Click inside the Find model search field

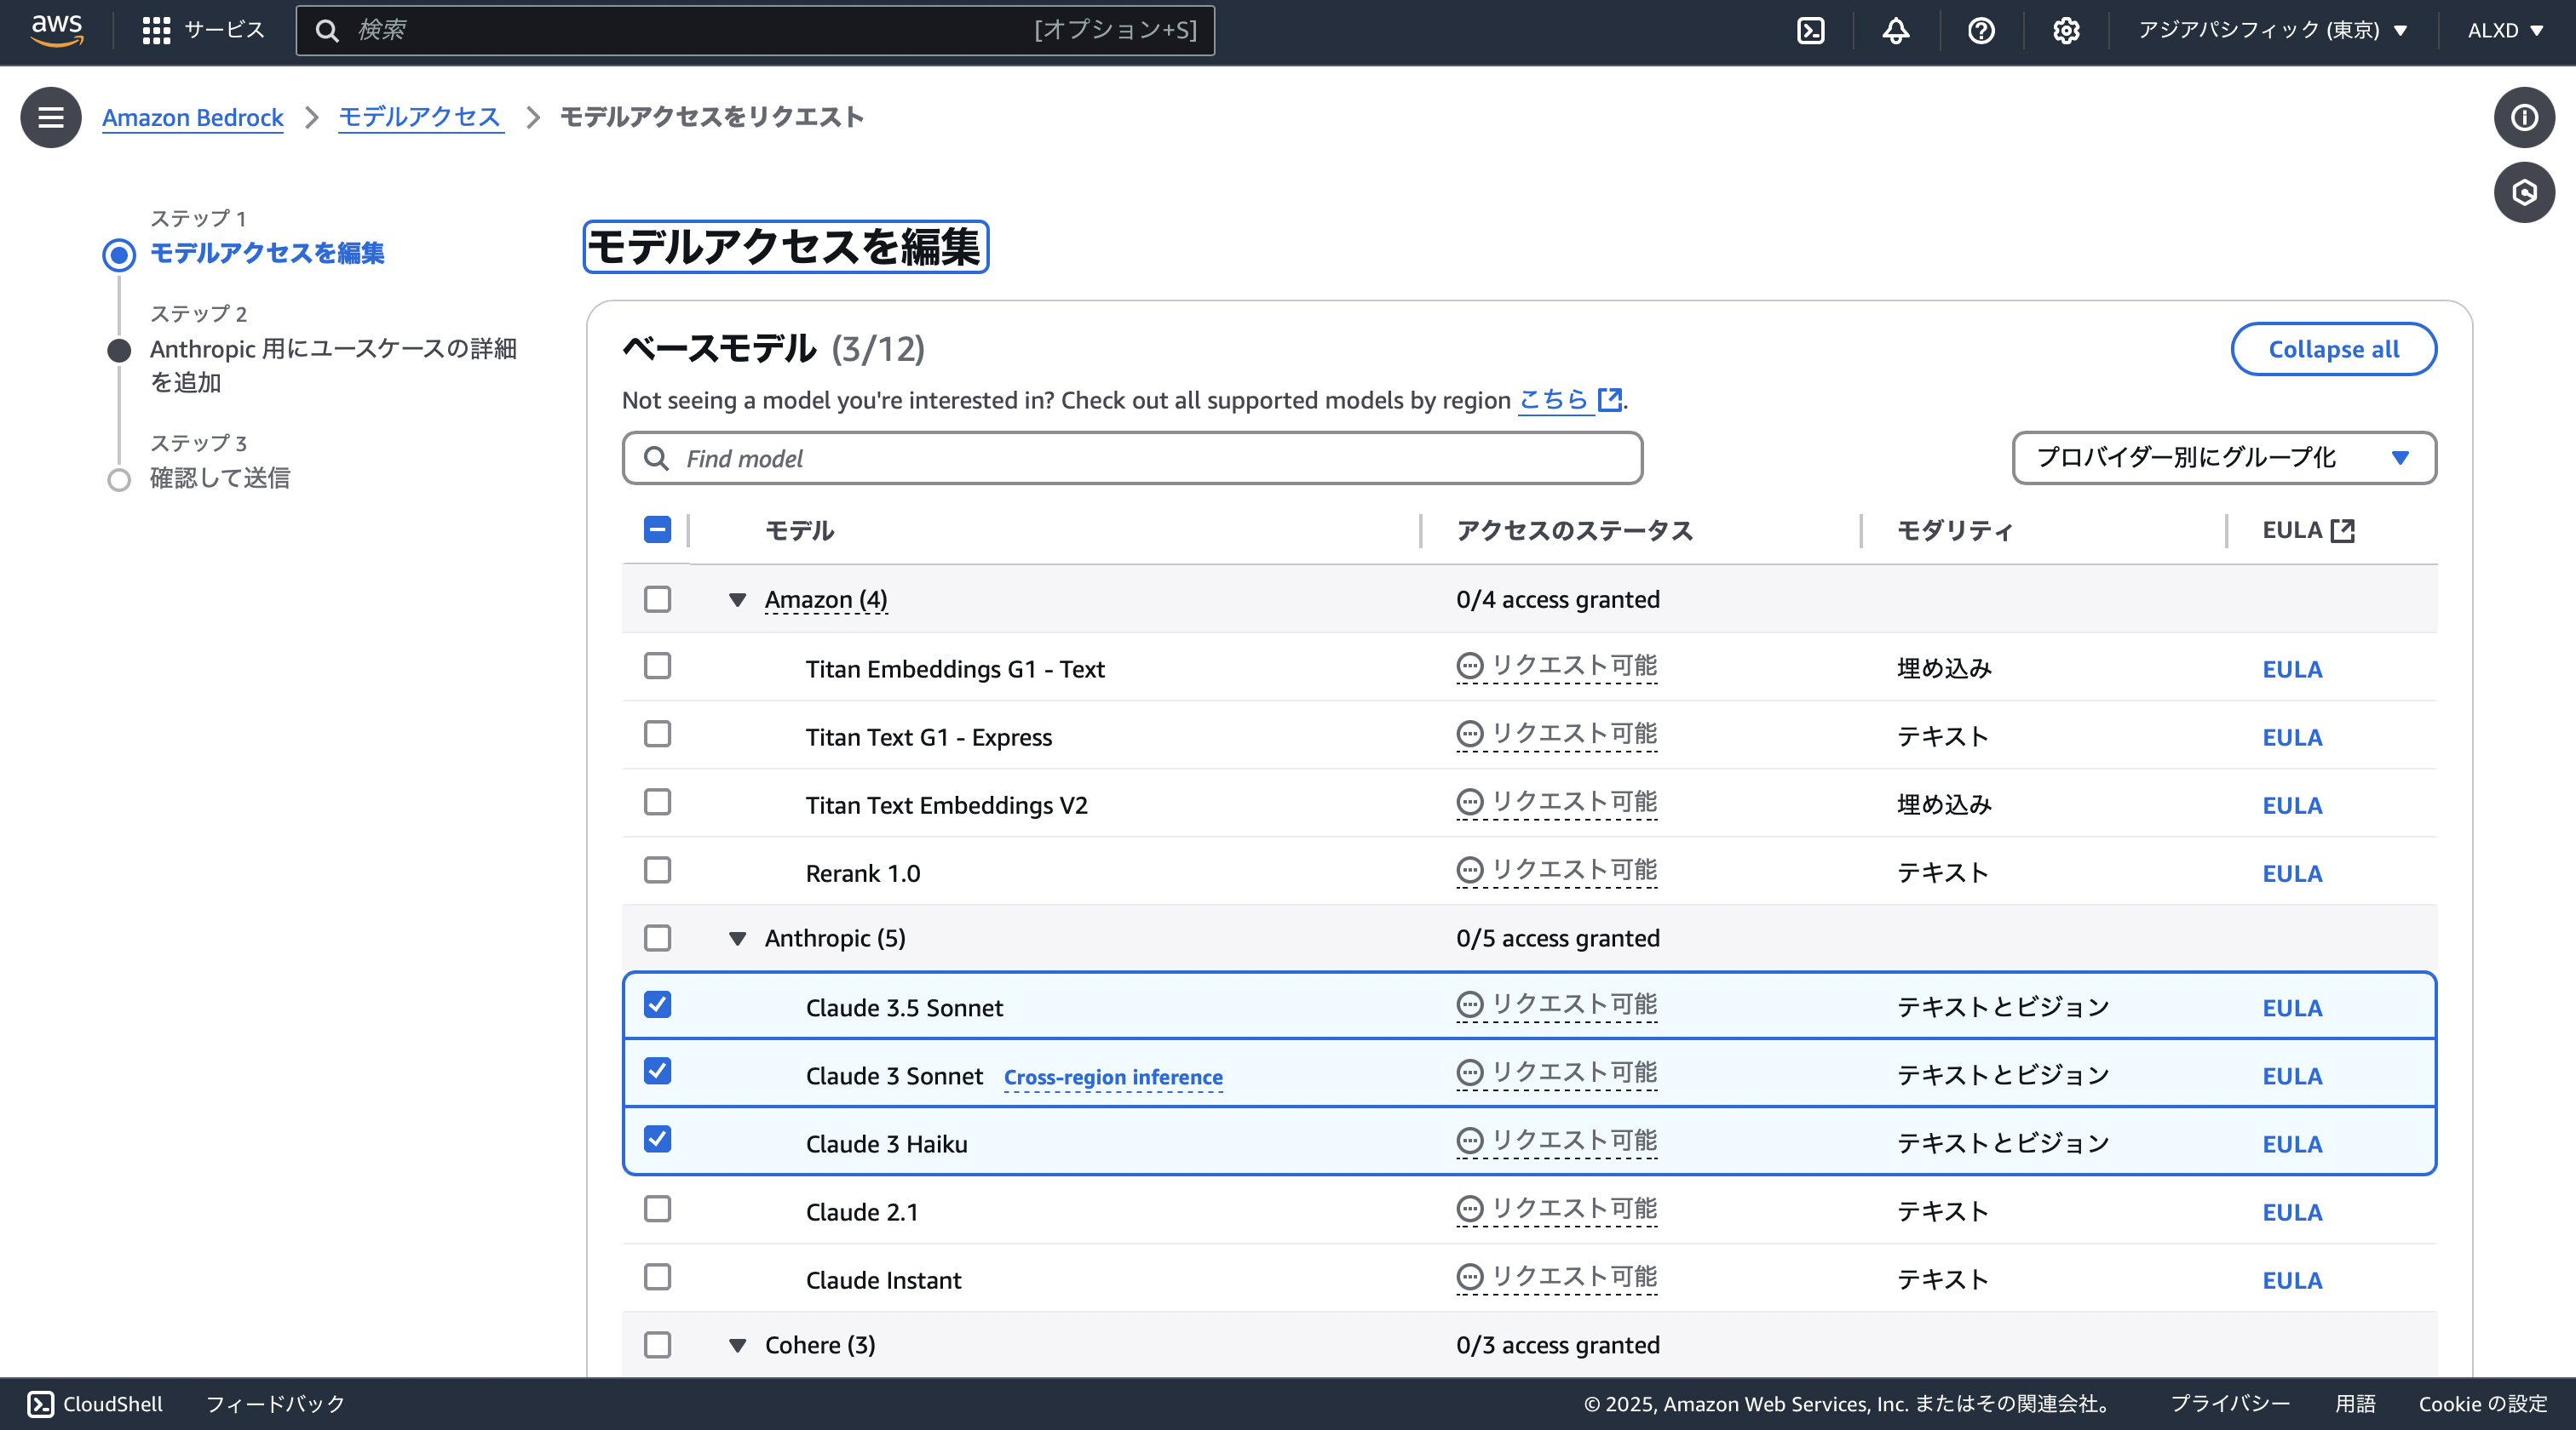1130,458
